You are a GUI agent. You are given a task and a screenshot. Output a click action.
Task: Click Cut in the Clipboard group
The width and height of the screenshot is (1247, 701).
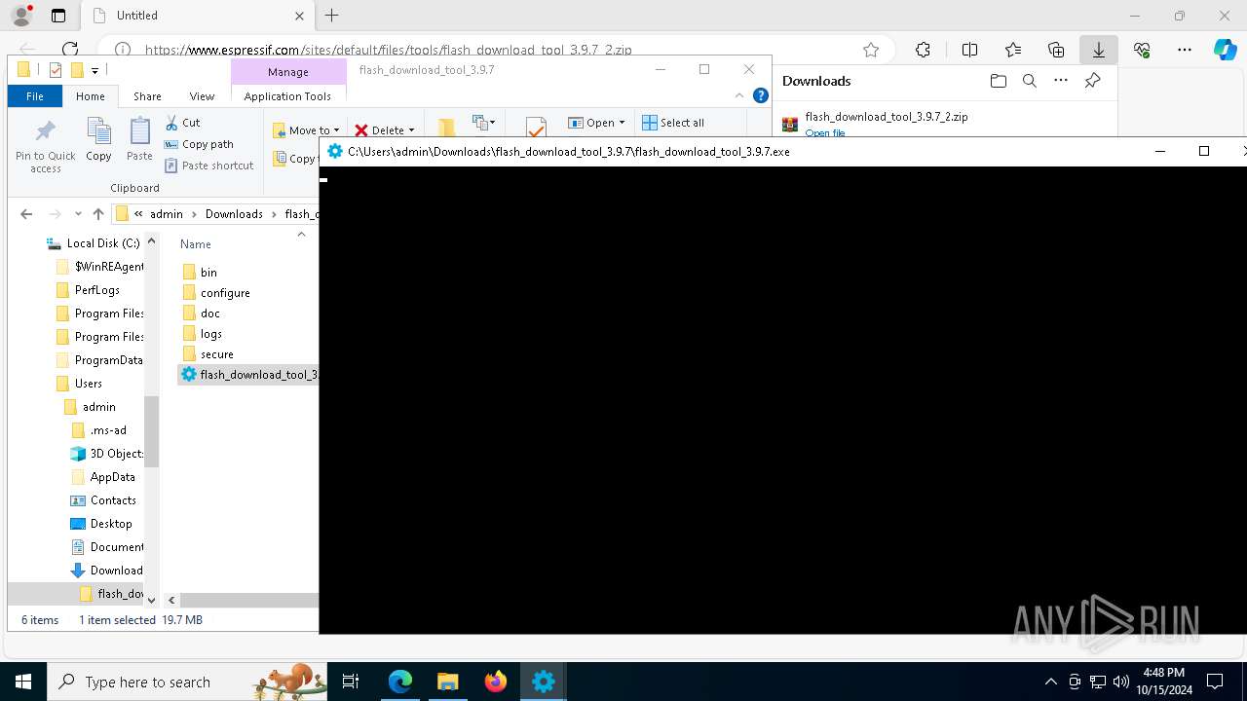tap(182, 123)
